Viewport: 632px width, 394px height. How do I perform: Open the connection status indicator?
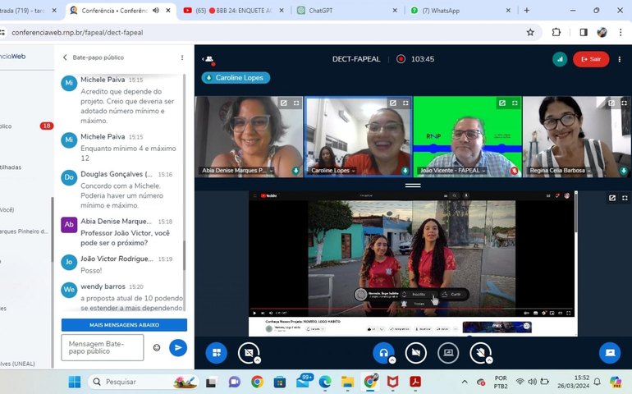point(560,59)
